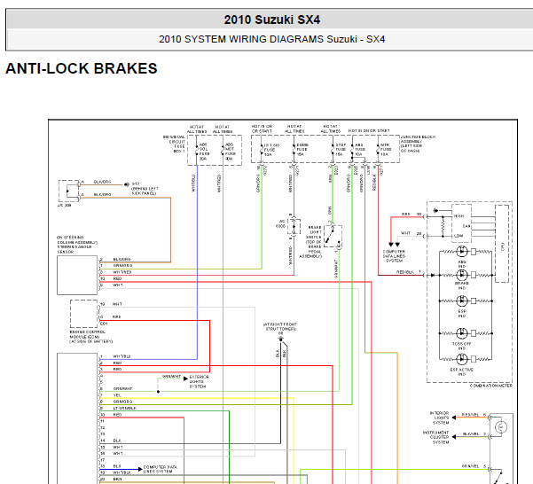Click the J/C 309 connector symbol
This screenshot has width=533, height=484.
pos(69,191)
